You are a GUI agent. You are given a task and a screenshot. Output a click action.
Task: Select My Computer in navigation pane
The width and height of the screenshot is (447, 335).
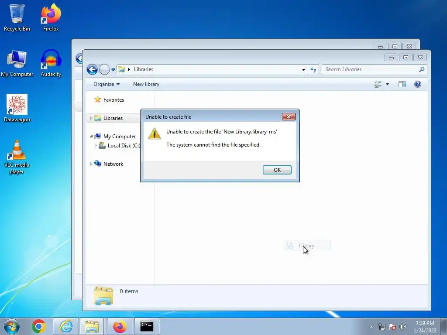tap(120, 137)
